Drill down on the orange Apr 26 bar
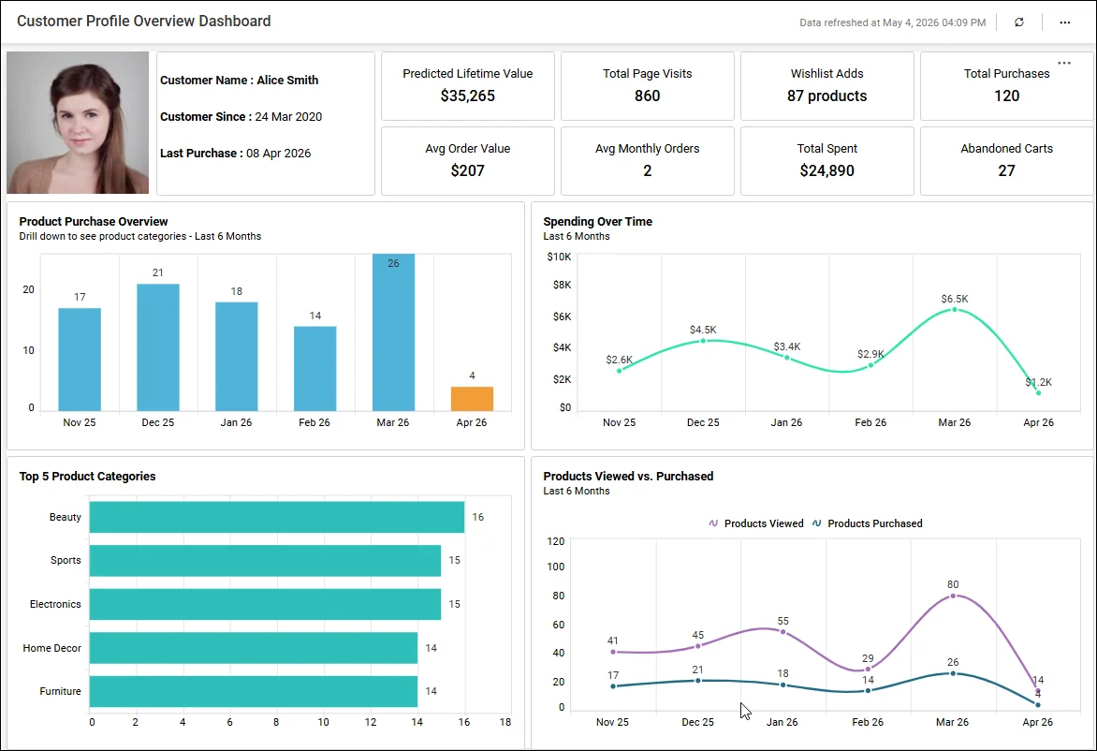The height and width of the screenshot is (751, 1097). click(x=473, y=399)
